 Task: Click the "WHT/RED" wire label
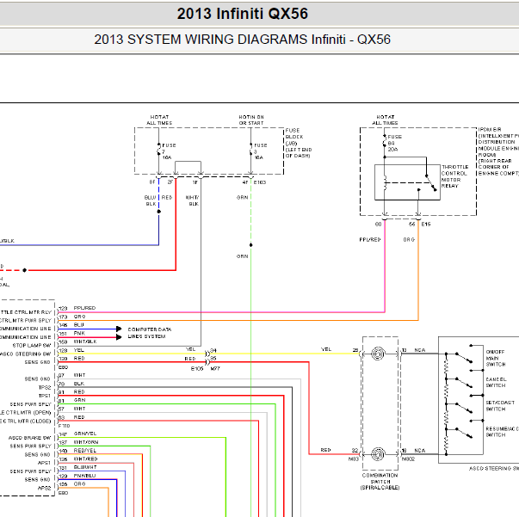click(x=85, y=459)
